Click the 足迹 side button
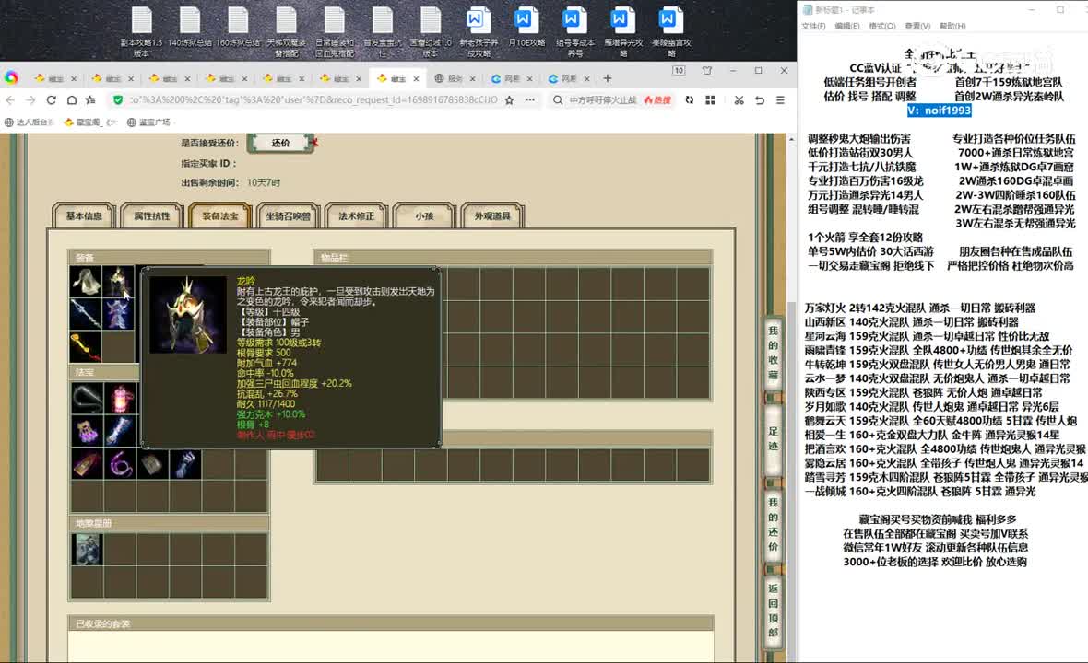 pos(773,438)
